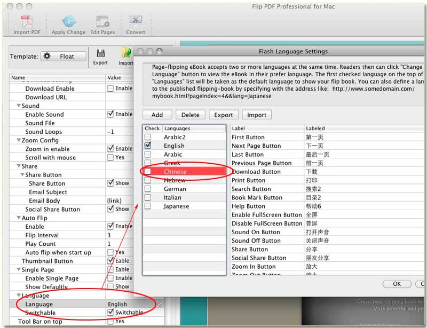Confirm dialog with the OK button
The height and width of the screenshot is (328, 427).
tap(397, 284)
